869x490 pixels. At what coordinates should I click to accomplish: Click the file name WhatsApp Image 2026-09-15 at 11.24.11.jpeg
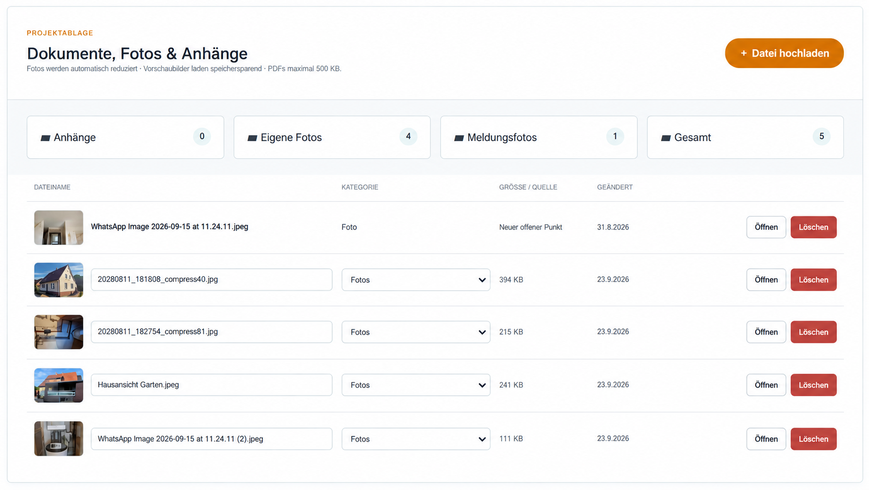169,227
